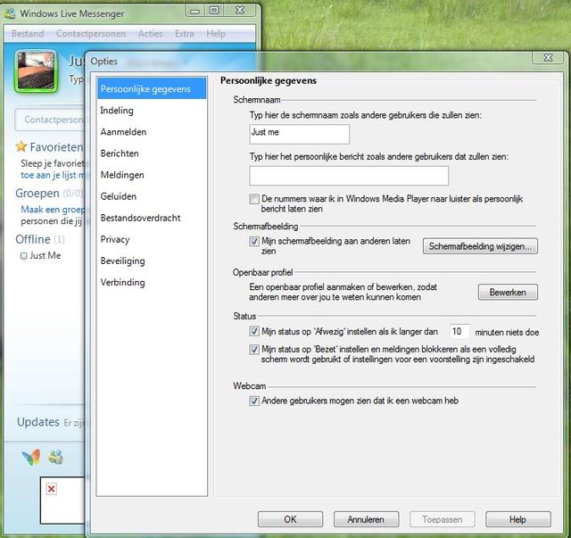
Task: Click the offline status icon beside Just Me
Action: (24, 256)
